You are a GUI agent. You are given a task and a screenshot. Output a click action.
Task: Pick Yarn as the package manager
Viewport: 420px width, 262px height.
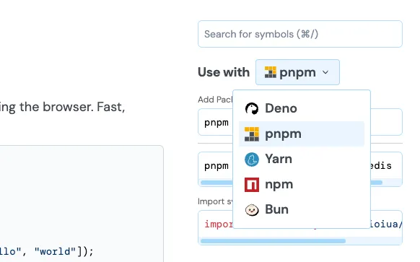[x=302, y=159]
